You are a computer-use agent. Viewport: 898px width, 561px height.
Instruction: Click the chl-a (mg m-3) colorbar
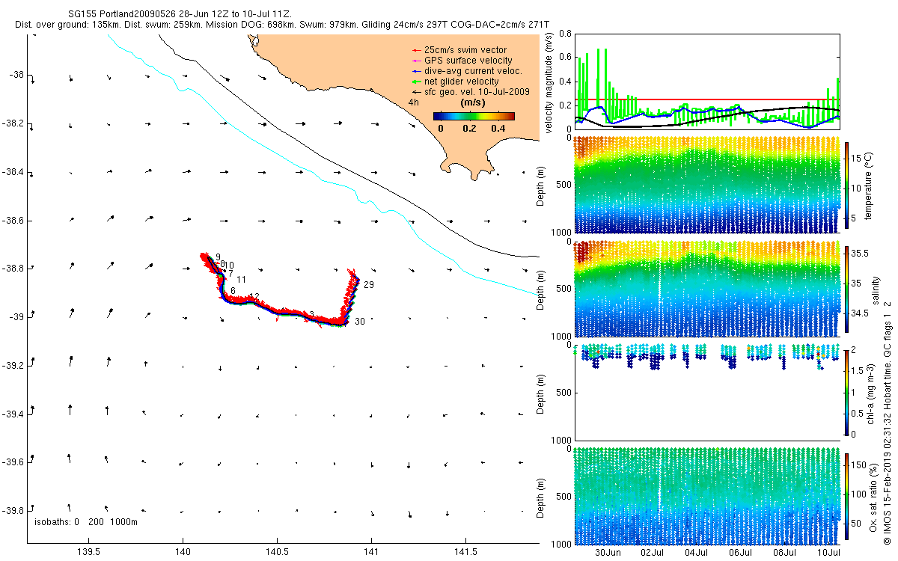848,391
